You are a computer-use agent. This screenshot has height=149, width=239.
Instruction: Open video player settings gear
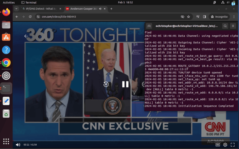click(225, 145)
